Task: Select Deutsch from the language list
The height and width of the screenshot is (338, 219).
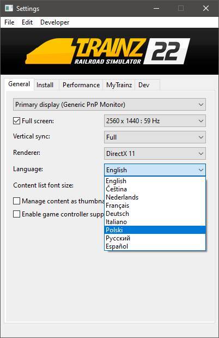Action: (x=155, y=214)
